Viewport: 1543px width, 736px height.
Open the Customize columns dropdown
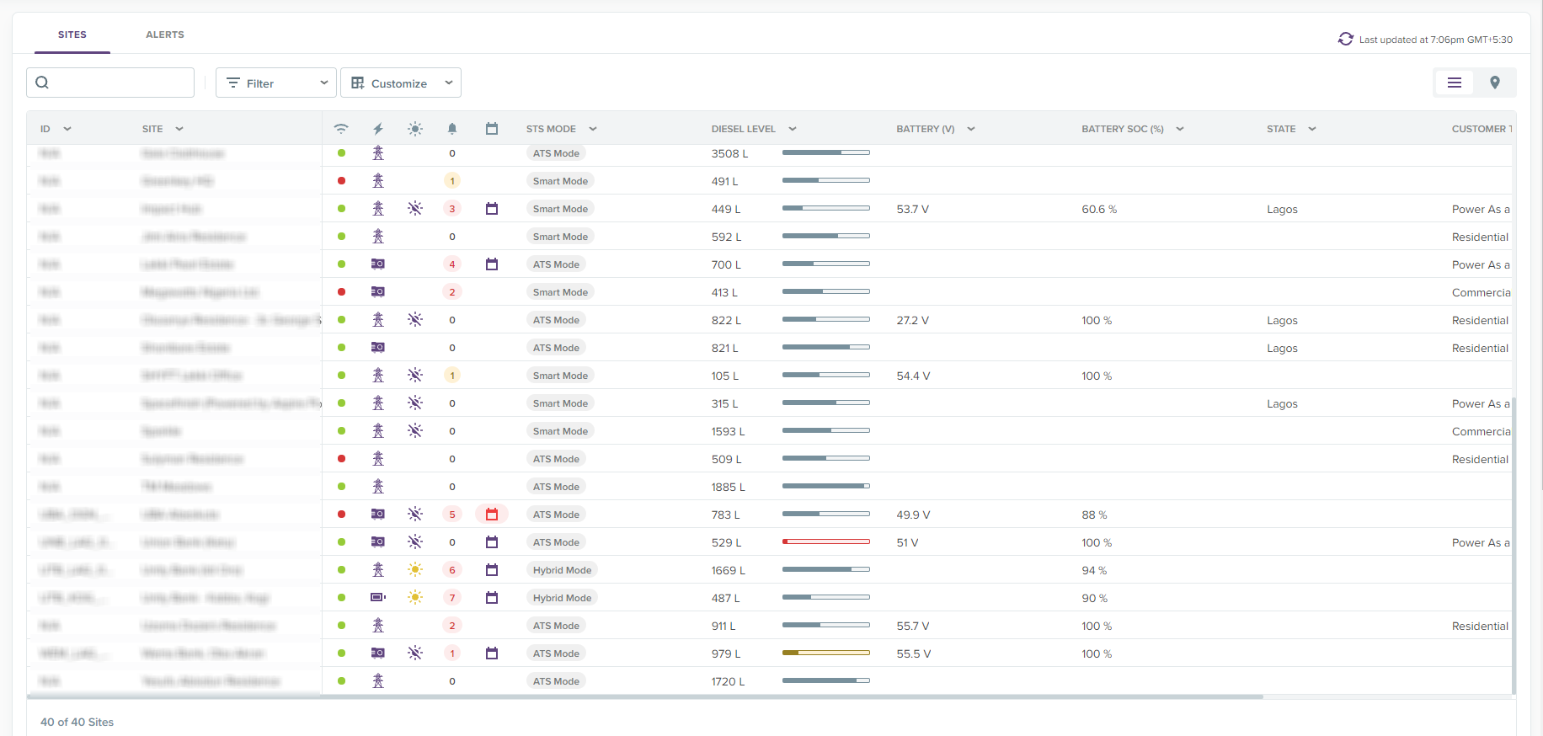401,83
